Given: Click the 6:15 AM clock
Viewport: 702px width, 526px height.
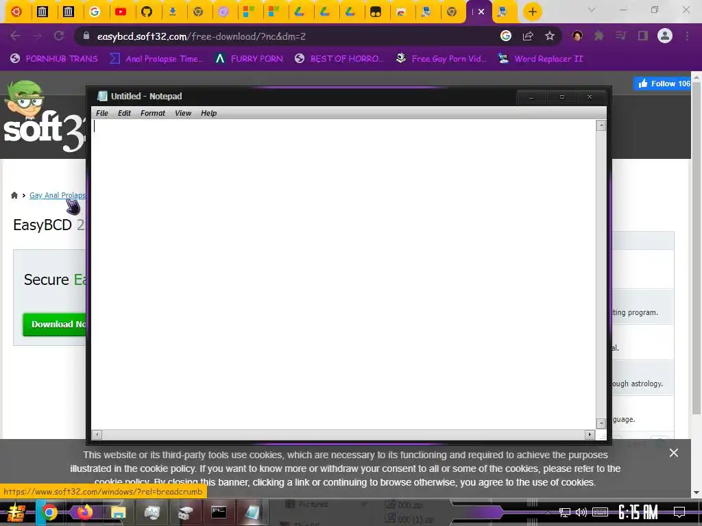Looking at the screenshot, I should [x=638, y=512].
